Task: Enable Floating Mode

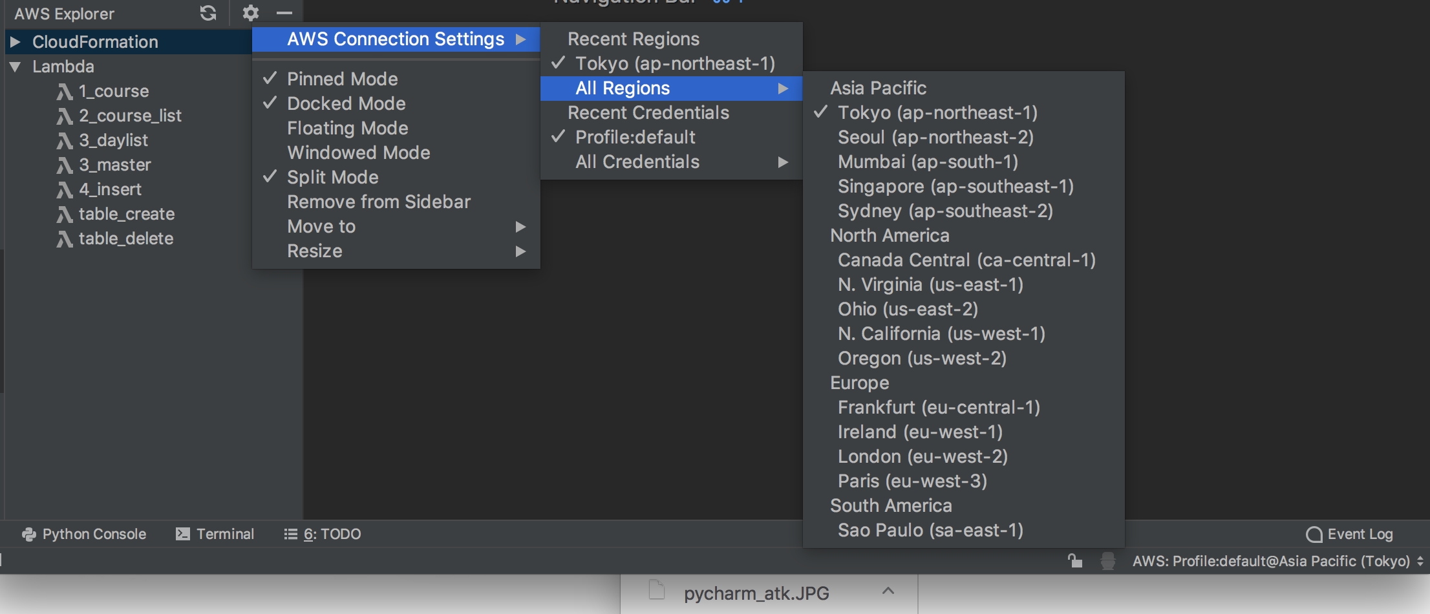Action: coord(396,128)
